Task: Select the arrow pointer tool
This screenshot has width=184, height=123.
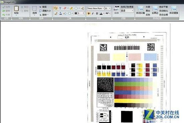Action: tap(56, 8)
